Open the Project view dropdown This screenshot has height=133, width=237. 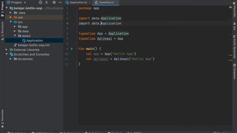pos(17,3)
